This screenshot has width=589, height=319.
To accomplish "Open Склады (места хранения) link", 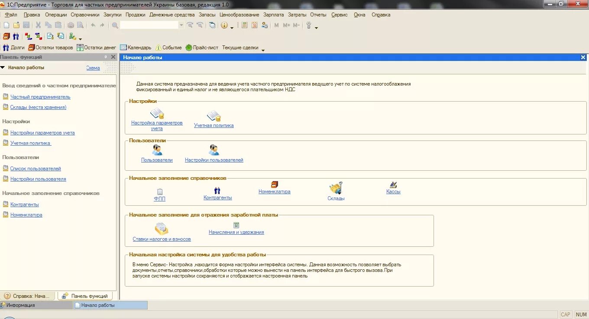I will click(x=38, y=107).
